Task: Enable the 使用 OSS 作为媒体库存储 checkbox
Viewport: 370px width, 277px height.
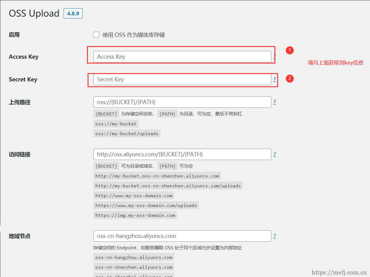Action: pos(96,35)
